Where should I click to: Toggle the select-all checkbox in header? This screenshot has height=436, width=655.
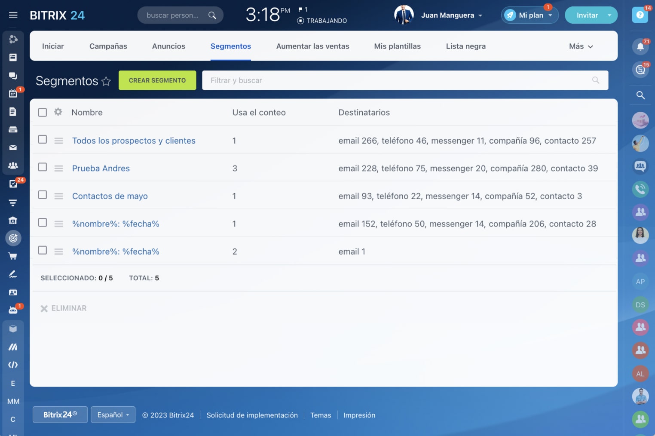point(43,112)
